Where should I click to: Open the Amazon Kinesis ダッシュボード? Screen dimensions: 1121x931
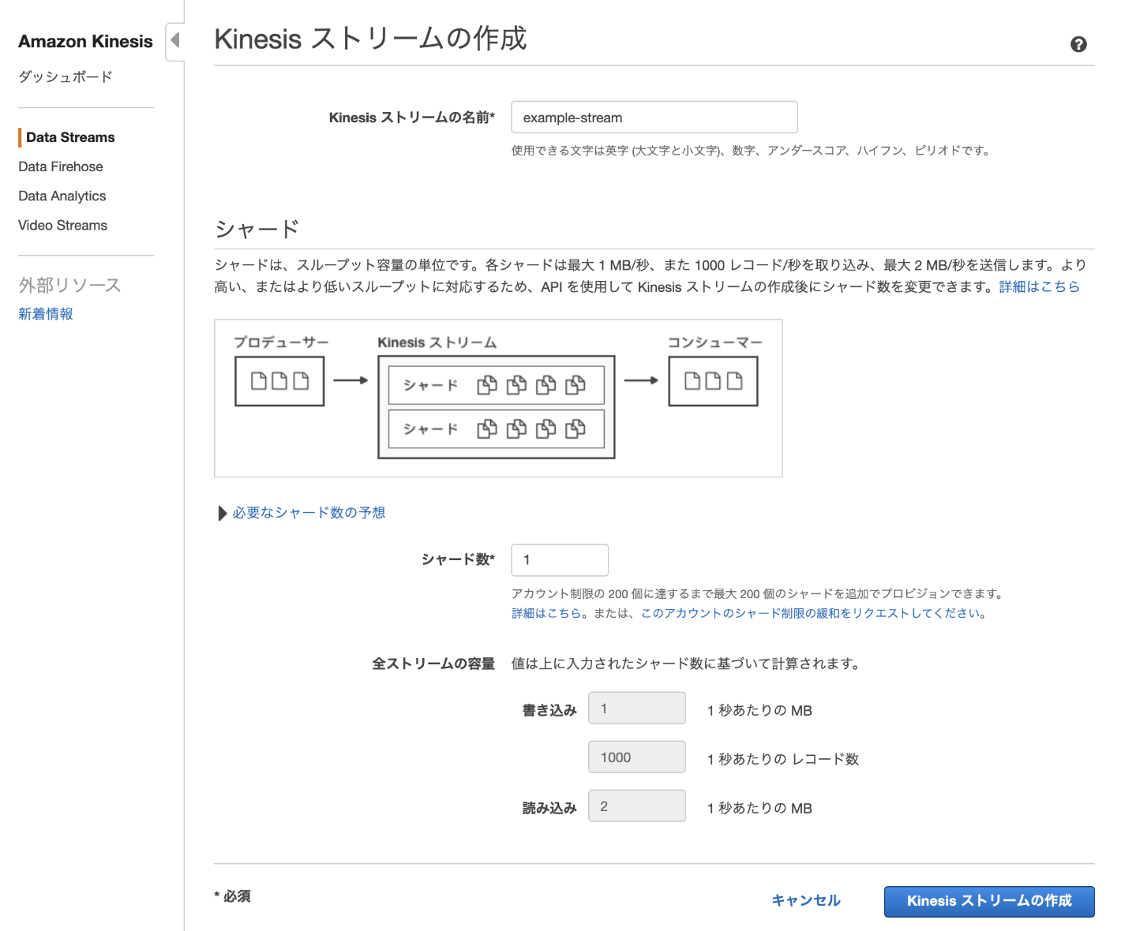point(66,76)
